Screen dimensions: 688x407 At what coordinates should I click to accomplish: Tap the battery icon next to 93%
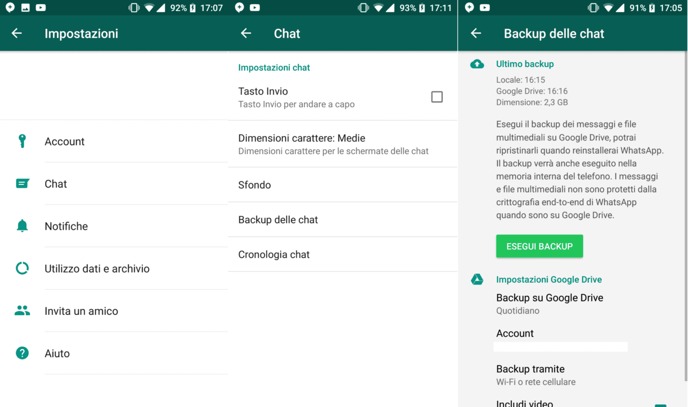[x=422, y=8]
